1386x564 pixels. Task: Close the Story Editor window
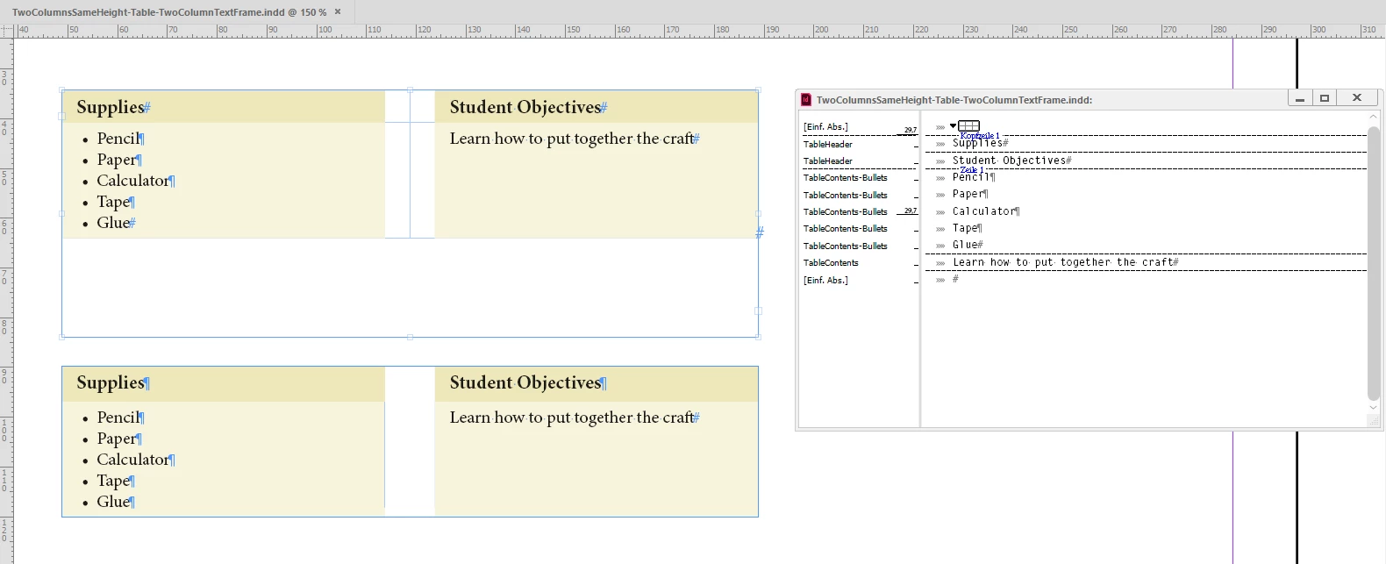click(x=1357, y=98)
